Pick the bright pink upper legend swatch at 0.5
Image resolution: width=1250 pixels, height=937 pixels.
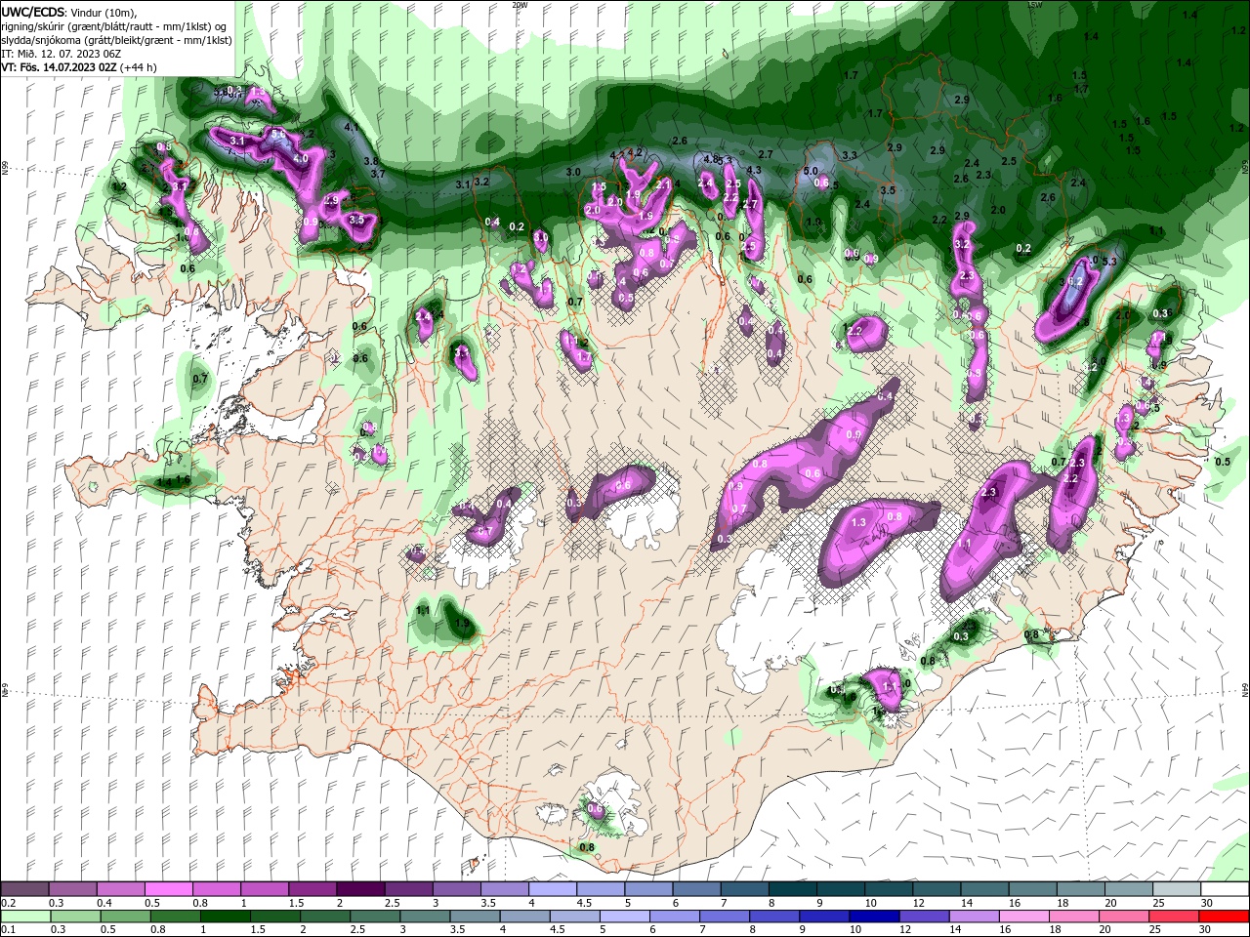tap(168, 889)
